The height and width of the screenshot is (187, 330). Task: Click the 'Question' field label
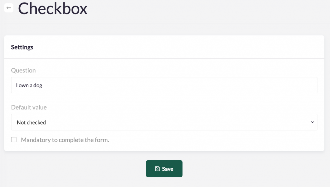pos(23,70)
